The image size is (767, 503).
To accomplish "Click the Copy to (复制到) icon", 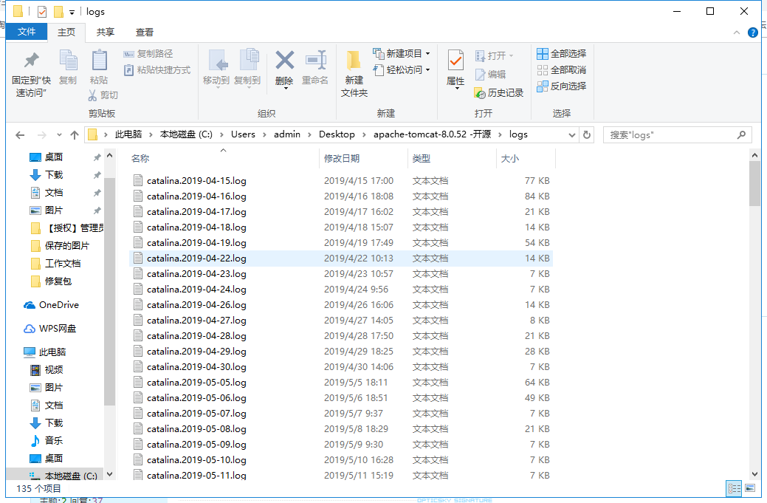I will [x=249, y=60].
